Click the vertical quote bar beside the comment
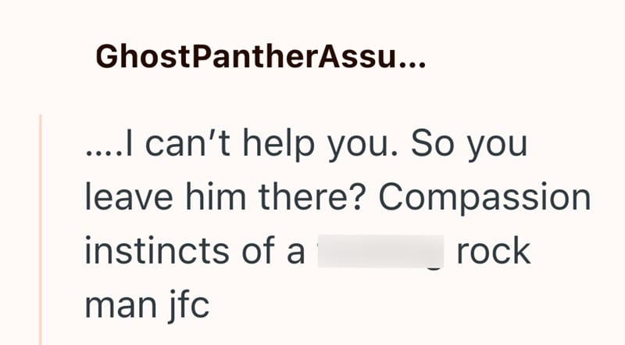The width and height of the screenshot is (625, 345). pyautogui.click(x=41, y=228)
